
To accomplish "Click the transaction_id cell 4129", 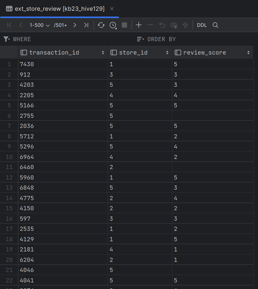I will [63, 239].
